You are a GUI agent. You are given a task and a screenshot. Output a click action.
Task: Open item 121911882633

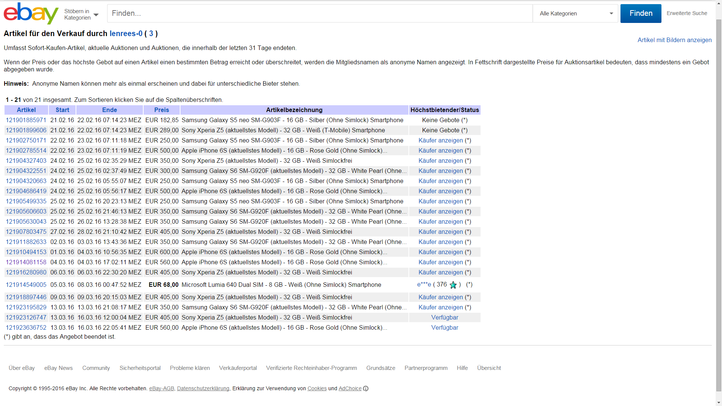click(x=26, y=242)
